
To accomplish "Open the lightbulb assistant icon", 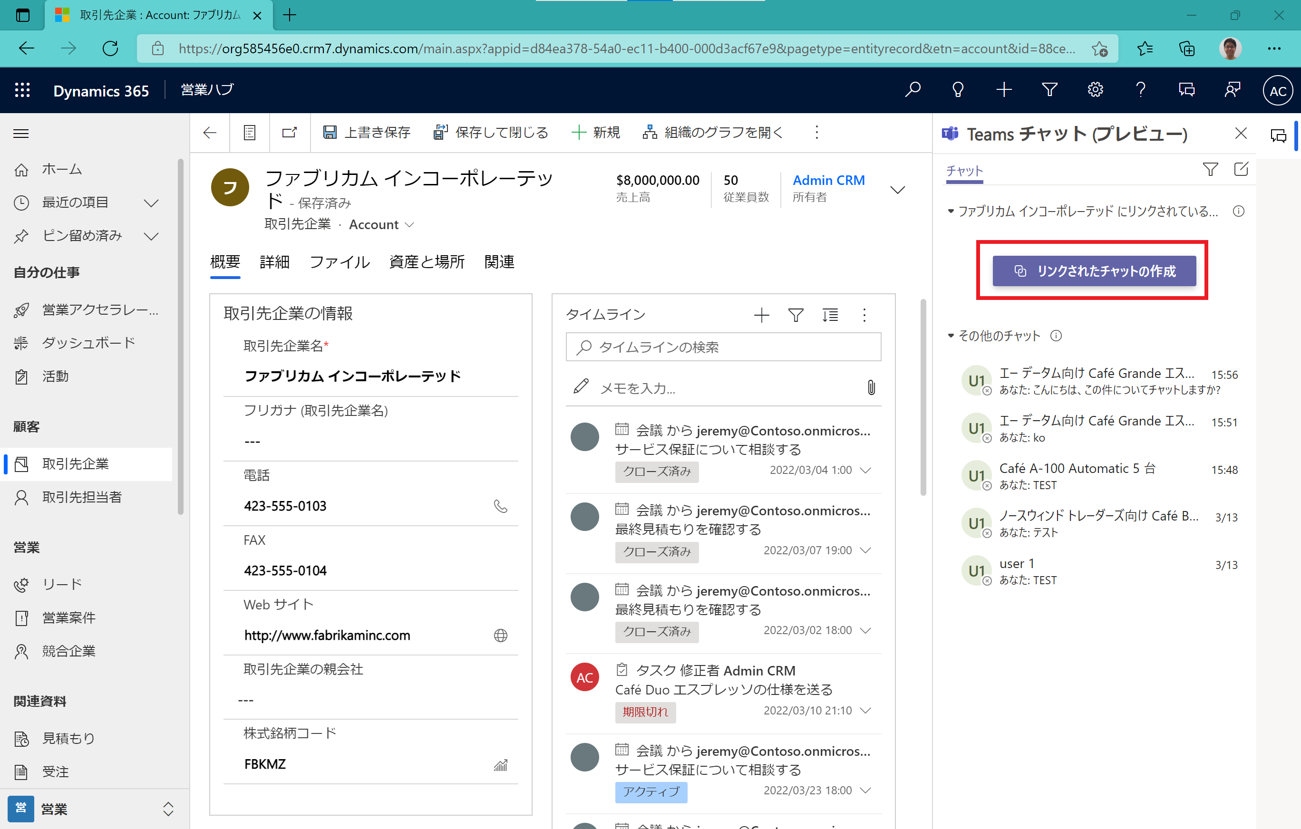I will click(x=958, y=90).
